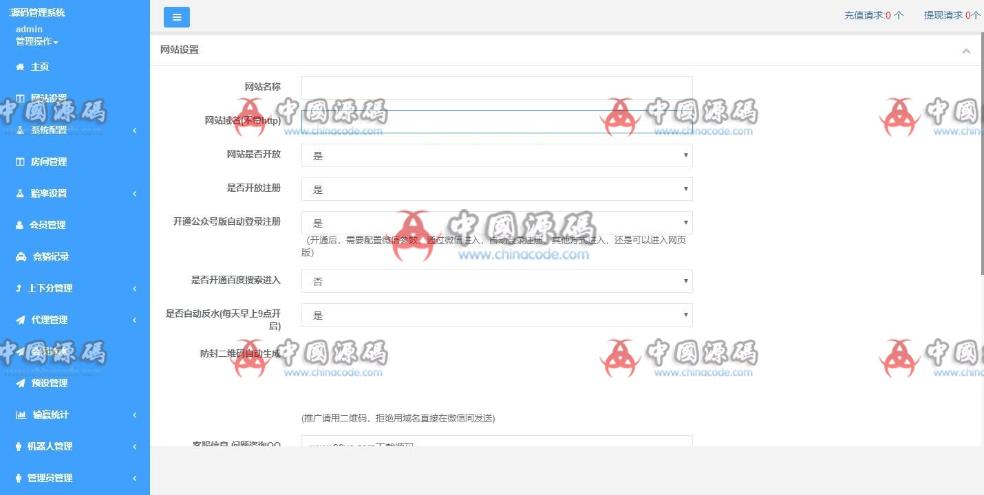Click the 主页 home icon
This screenshot has width=984, height=495.
click(x=20, y=67)
